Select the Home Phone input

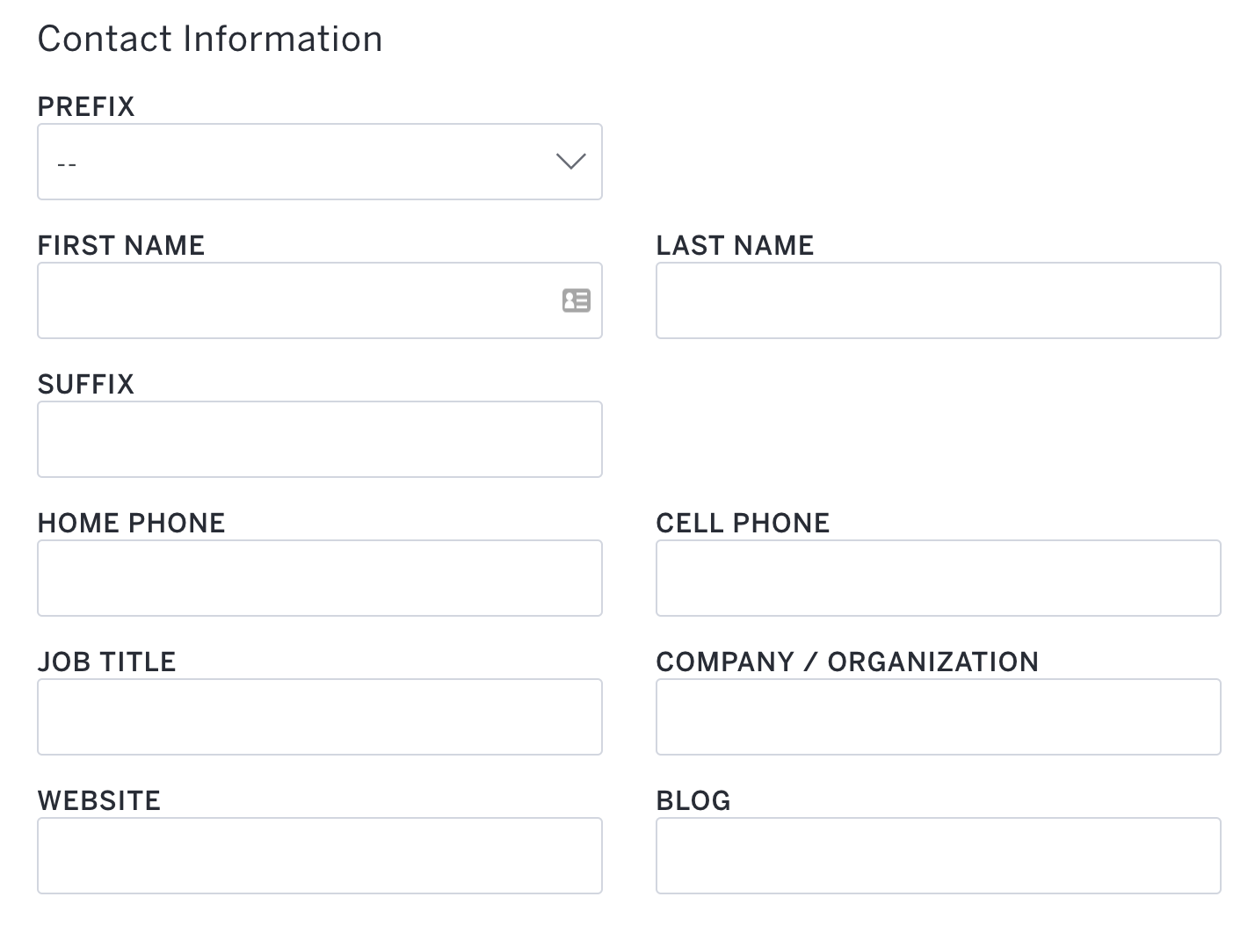[320, 578]
